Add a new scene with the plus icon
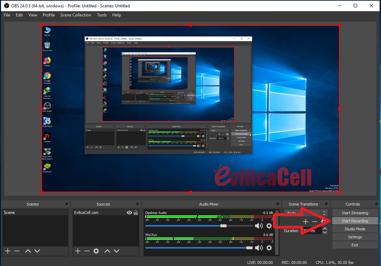381x266 pixels. pos(7,251)
